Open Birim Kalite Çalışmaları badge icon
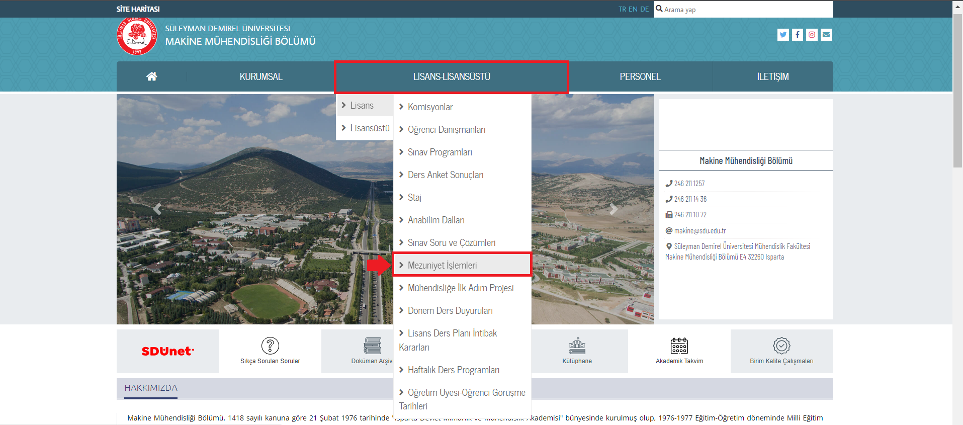Screen dimensions: 963x425 [781, 346]
